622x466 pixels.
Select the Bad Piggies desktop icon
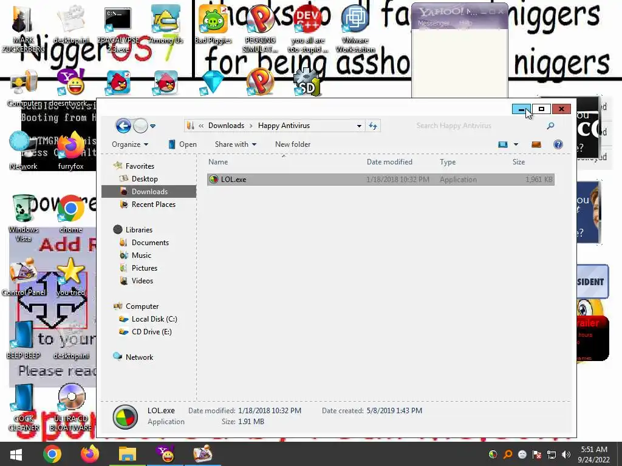click(213, 24)
